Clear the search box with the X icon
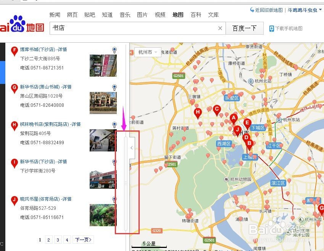Viewport: 324px width, 251px height. coord(220,28)
